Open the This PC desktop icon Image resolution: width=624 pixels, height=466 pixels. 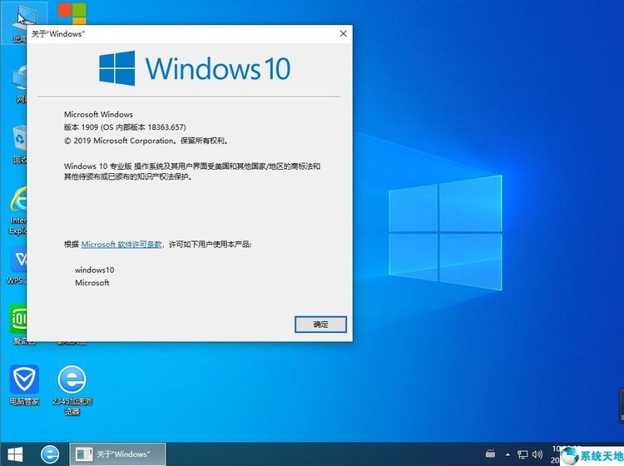pyautogui.click(x=17, y=18)
